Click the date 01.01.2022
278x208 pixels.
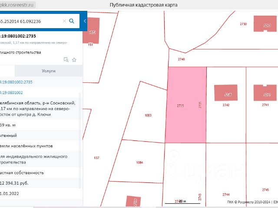click(10, 194)
